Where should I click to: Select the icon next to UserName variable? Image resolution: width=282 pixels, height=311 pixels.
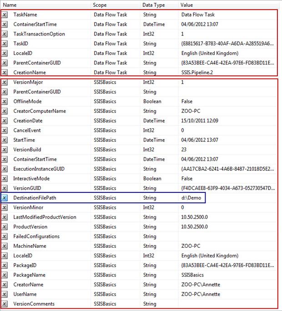pos(5,294)
